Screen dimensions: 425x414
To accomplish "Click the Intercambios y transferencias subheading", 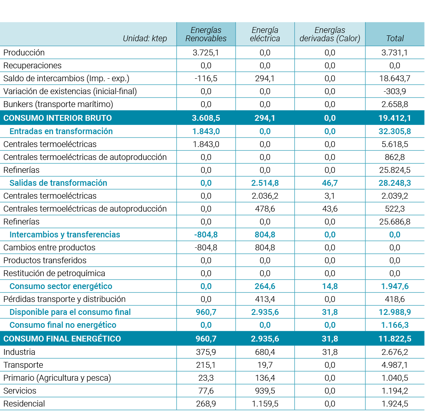I will tap(65, 234).
